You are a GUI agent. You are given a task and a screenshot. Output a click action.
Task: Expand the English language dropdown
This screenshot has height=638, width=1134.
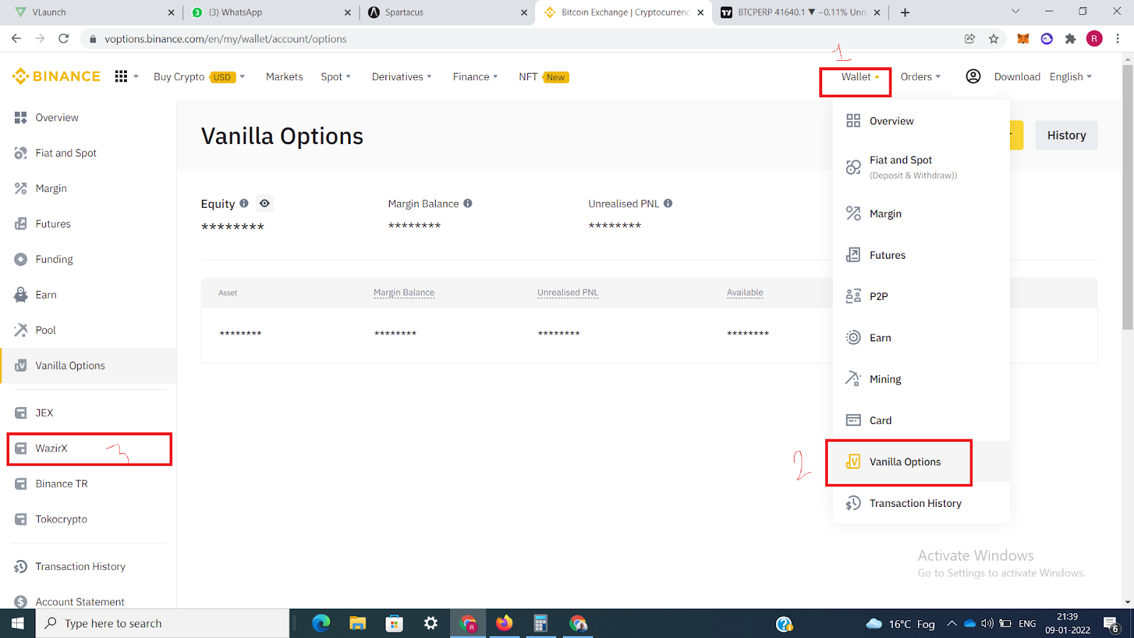(x=1070, y=77)
